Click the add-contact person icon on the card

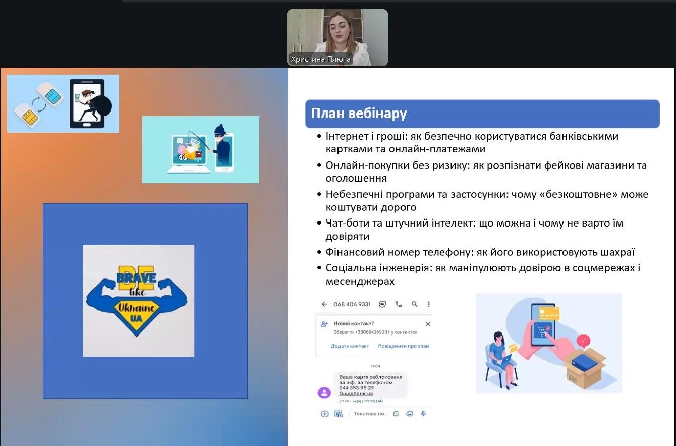click(x=324, y=323)
